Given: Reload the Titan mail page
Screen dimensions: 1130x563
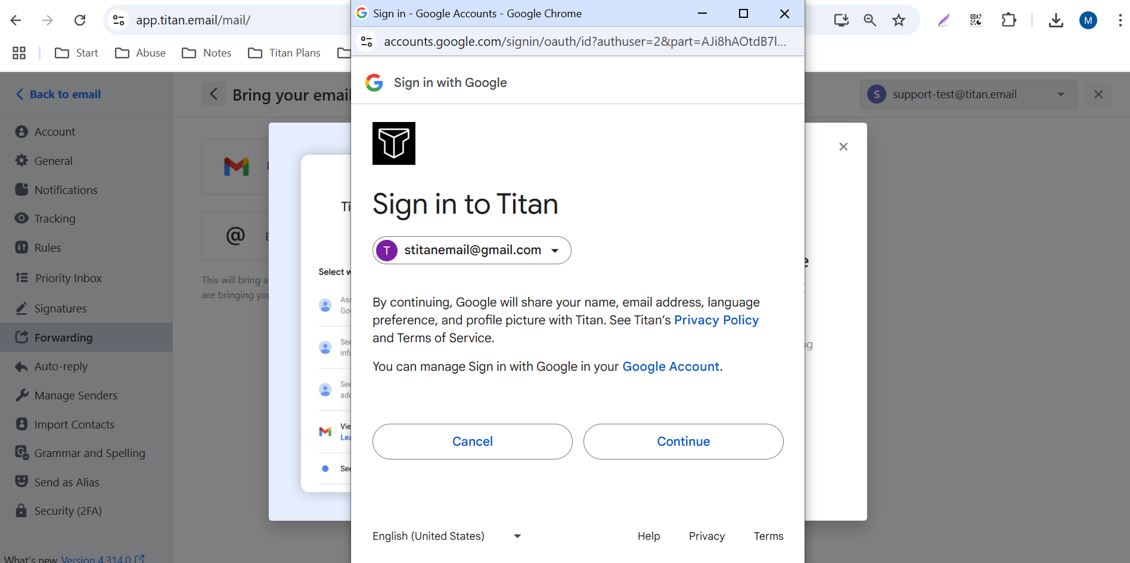Looking at the screenshot, I should pos(80,20).
